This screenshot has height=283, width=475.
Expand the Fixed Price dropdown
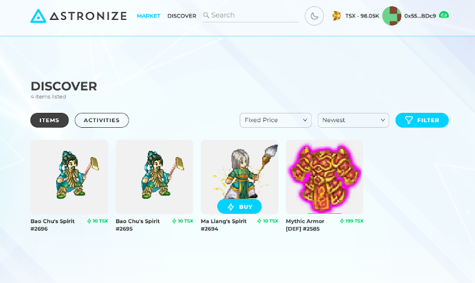(275, 120)
